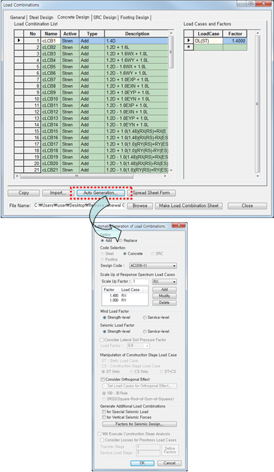The height and width of the screenshot is (472, 274).
Task: Open the Design Code dropdown
Action: click(x=153, y=266)
